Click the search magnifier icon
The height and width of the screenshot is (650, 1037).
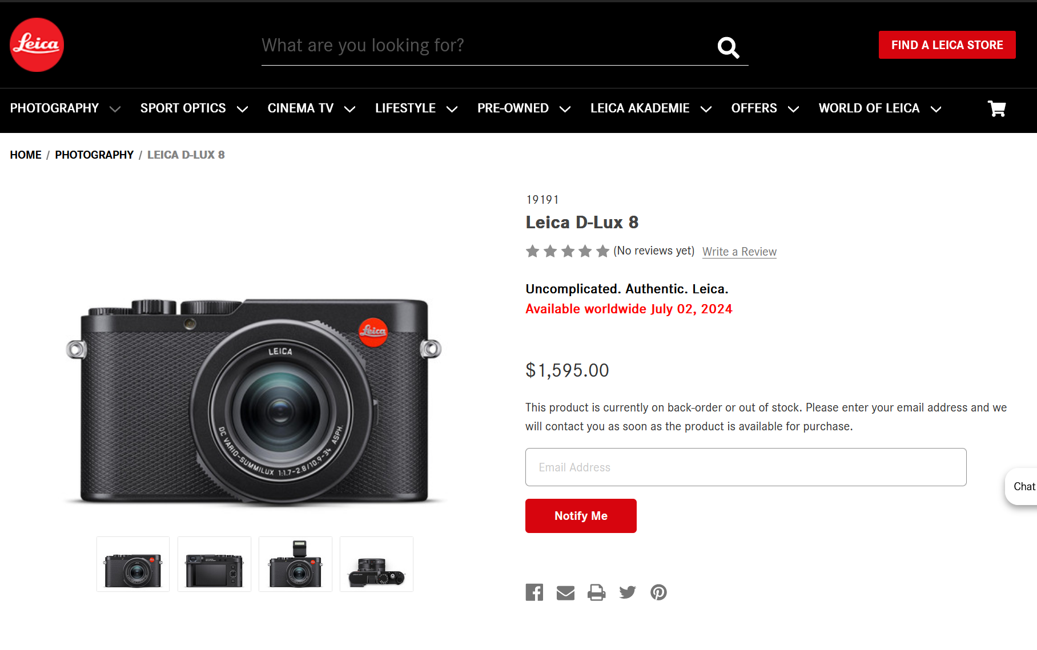728,47
